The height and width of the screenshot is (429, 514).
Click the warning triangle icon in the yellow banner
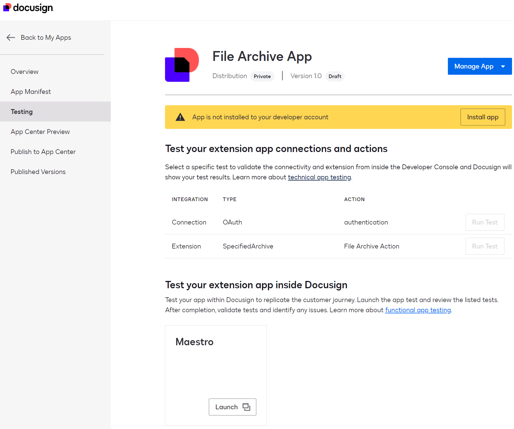tap(180, 117)
